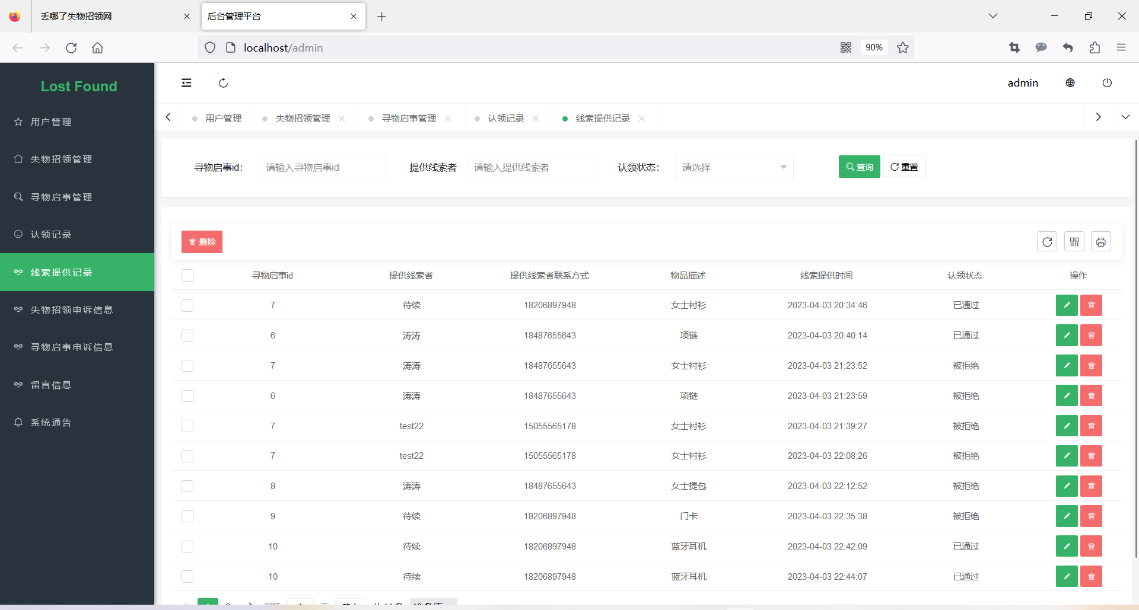Bookmark this page with the star icon
Image resolution: width=1139 pixels, height=610 pixels.
pos(903,48)
